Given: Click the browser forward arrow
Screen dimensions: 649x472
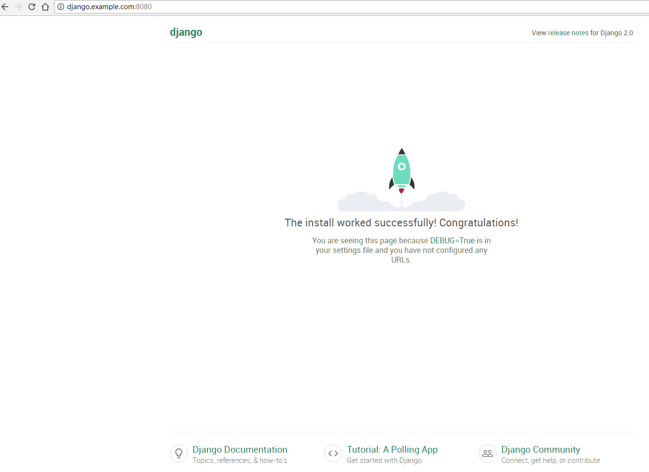Looking at the screenshot, I should pos(18,7).
